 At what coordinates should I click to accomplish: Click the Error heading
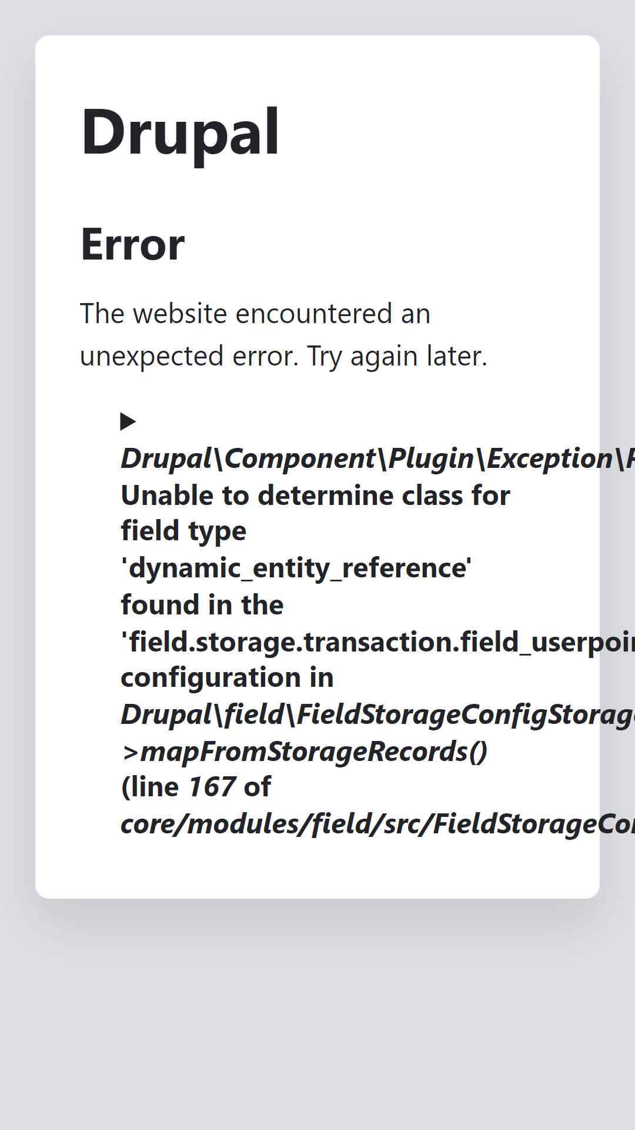(132, 244)
